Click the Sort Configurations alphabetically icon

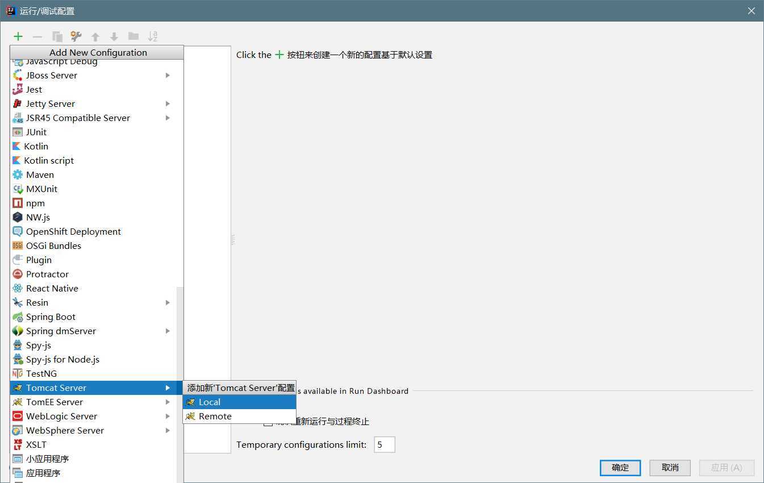(x=152, y=36)
